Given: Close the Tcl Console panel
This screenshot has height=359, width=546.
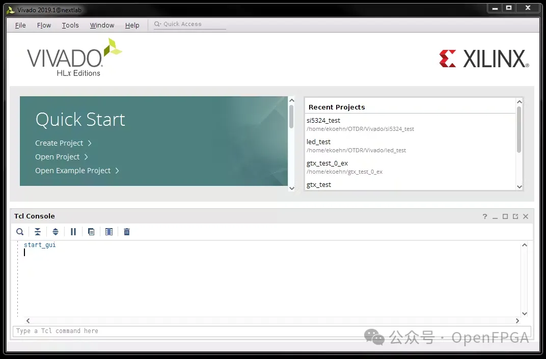Looking at the screenshot, I should [x=526, y=216].
